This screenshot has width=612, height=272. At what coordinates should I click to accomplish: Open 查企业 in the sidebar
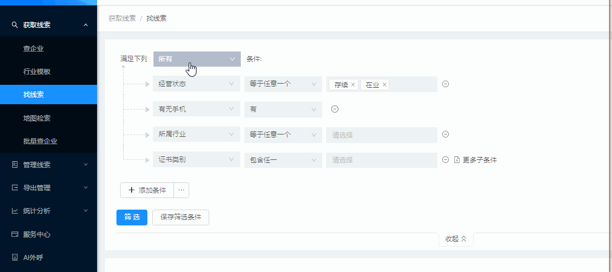point(33,48)
